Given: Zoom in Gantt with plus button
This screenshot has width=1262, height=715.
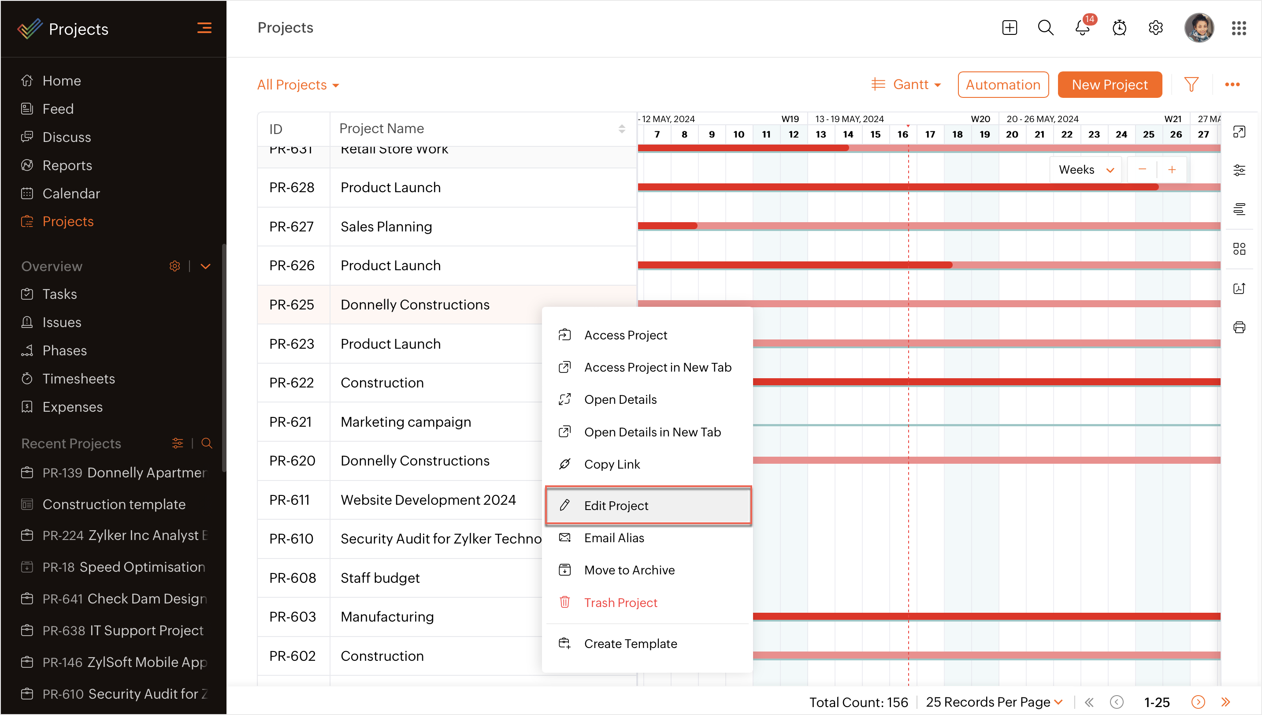Looking at the screenshot, I should [1172, 169].
